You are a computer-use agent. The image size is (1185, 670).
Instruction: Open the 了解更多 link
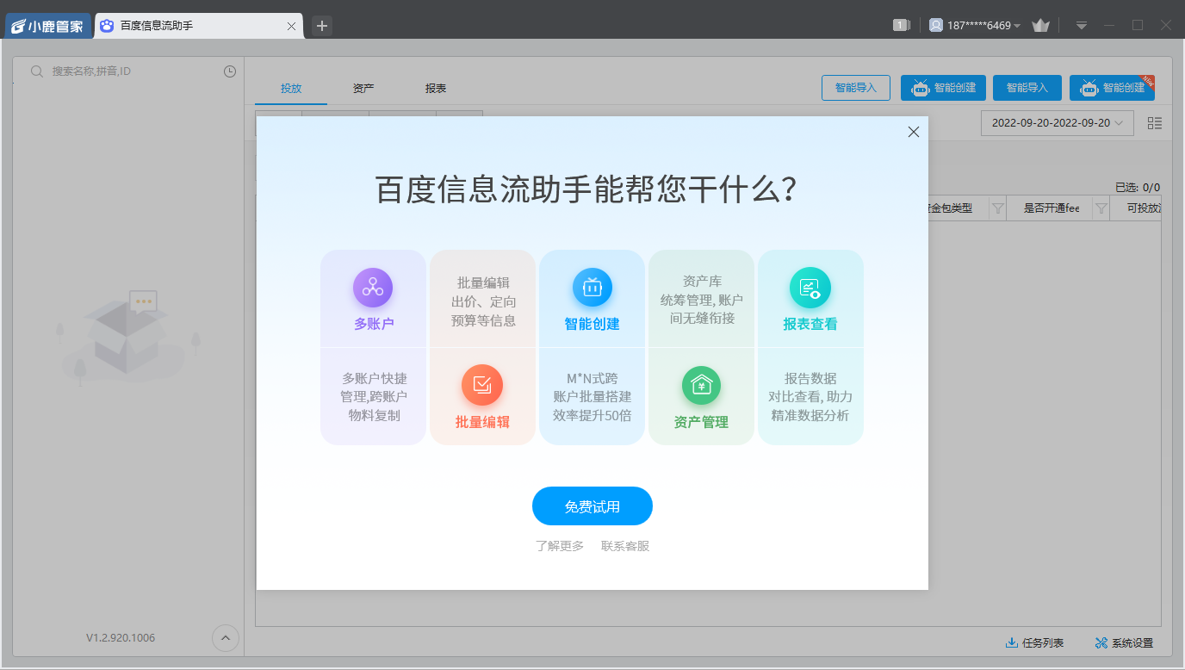tap(559, 546)
